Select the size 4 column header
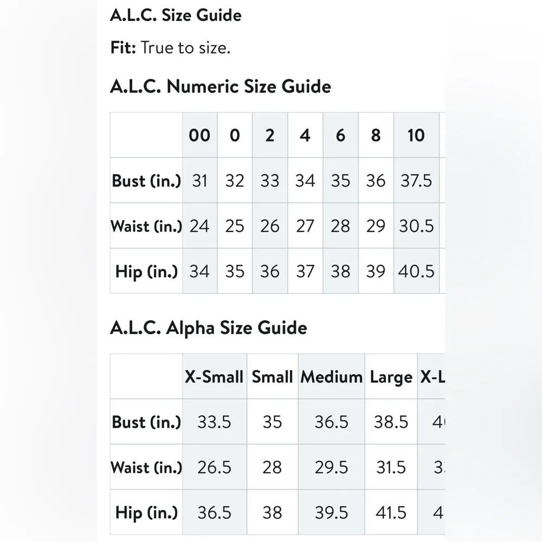 click(305, 135)
